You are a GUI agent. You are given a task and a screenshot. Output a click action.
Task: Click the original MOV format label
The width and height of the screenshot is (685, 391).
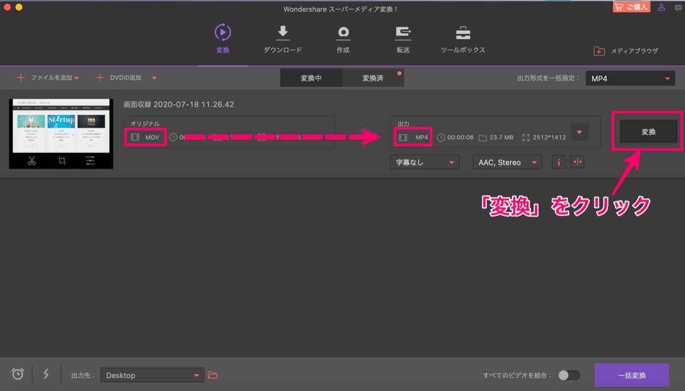coord(152,138)
